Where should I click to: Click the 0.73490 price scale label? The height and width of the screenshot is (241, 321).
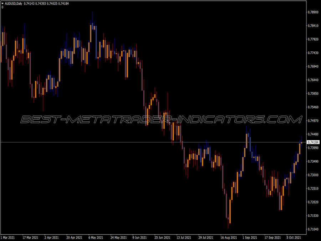coord(313,161)
